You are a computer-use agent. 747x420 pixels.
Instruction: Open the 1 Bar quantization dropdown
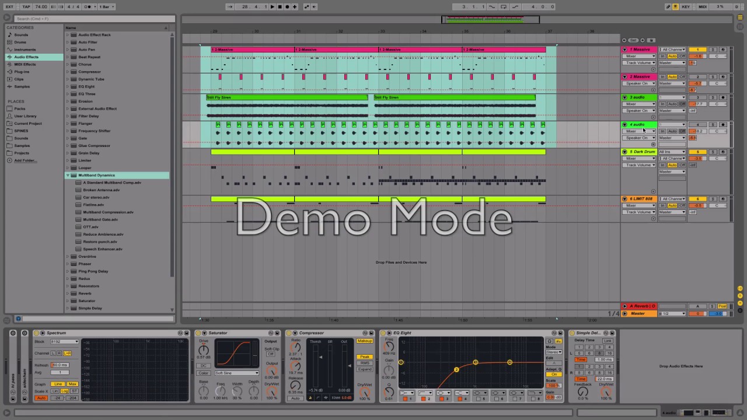point(107,6)
